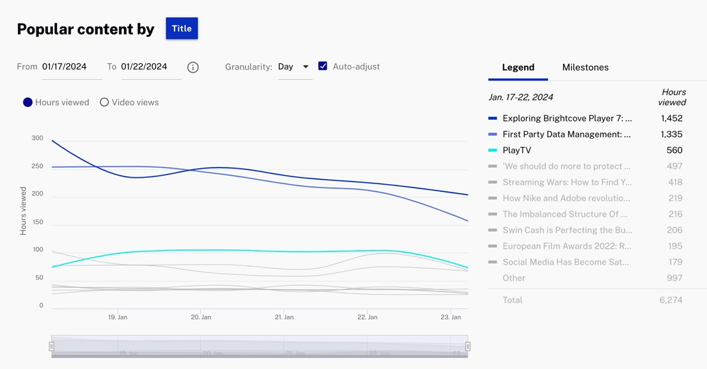Click How Nike and Adobe legend entry

click(x=566, y=198)
